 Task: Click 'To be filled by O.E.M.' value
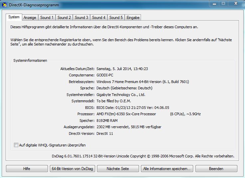pyautogui.click(x=114, y=101)
